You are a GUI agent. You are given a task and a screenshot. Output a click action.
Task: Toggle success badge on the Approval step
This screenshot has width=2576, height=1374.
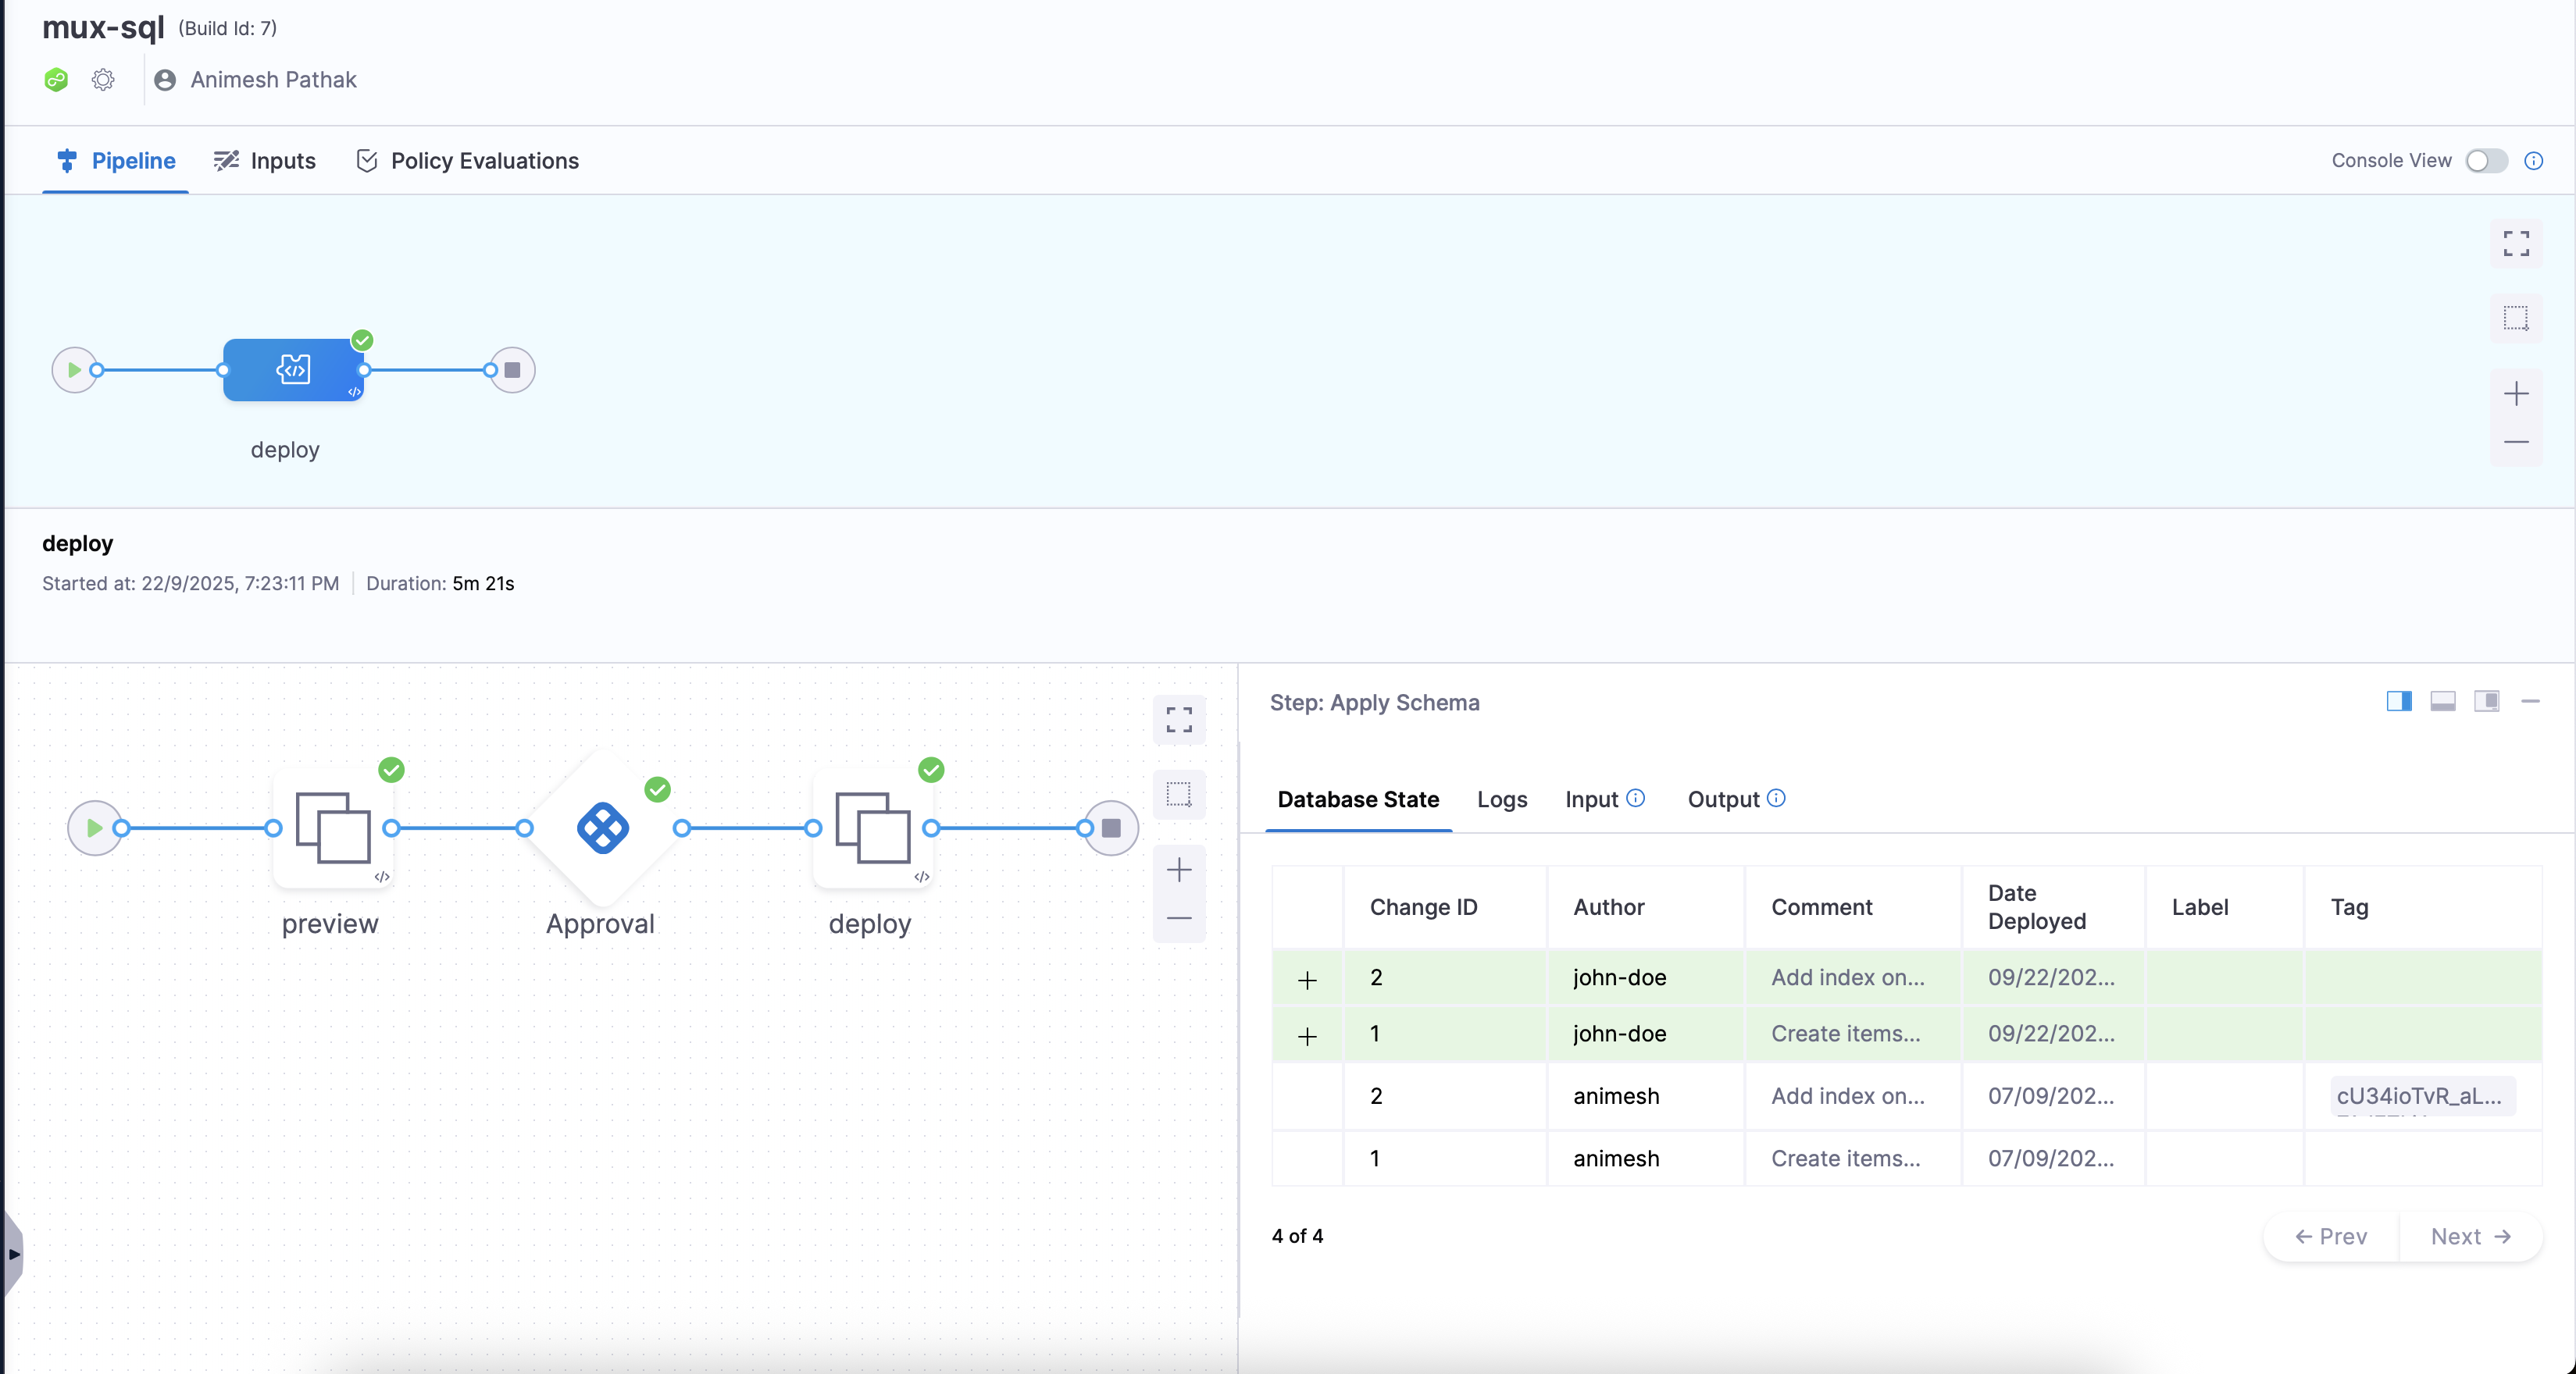coord(657,789)
